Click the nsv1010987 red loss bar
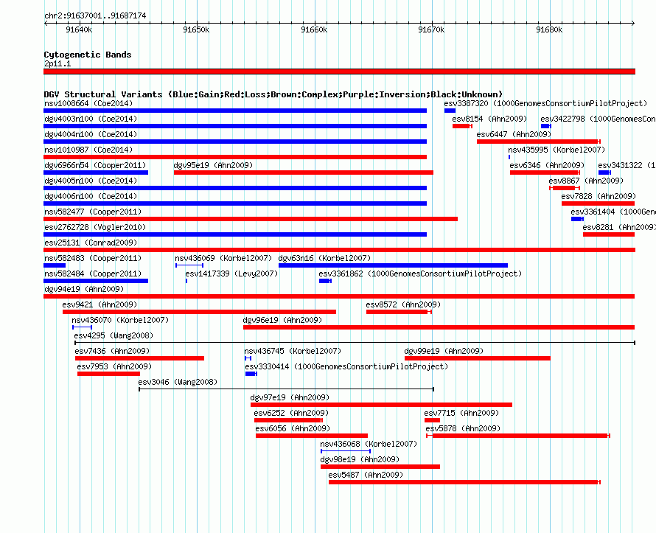Viewport: 656px width, 533px height. click(x=235, y=157)
